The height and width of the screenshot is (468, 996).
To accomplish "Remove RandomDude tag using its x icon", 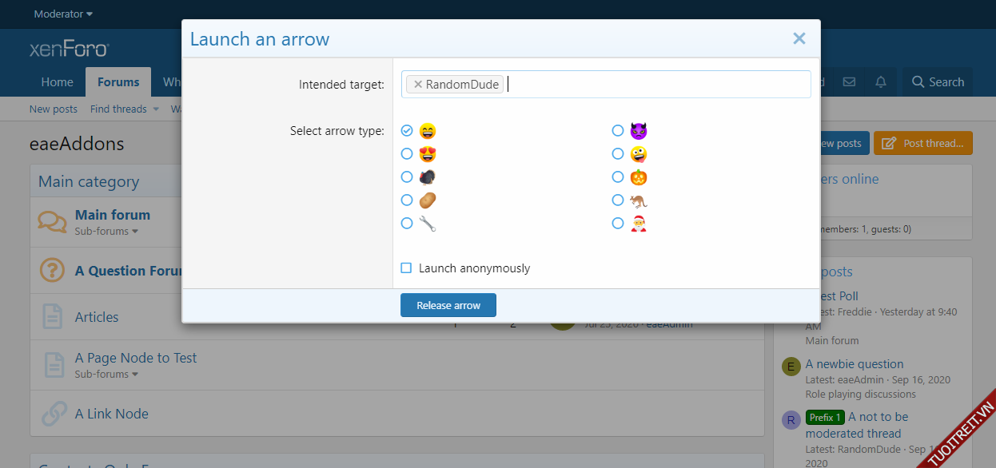I will coord(417,85).
